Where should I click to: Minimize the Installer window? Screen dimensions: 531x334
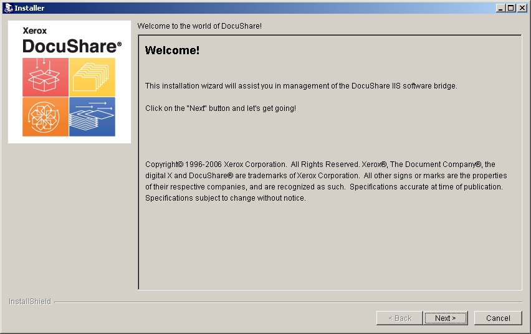[500, 8]
